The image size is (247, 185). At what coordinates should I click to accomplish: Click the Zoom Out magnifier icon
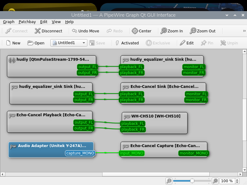click(x=193, y=31)
